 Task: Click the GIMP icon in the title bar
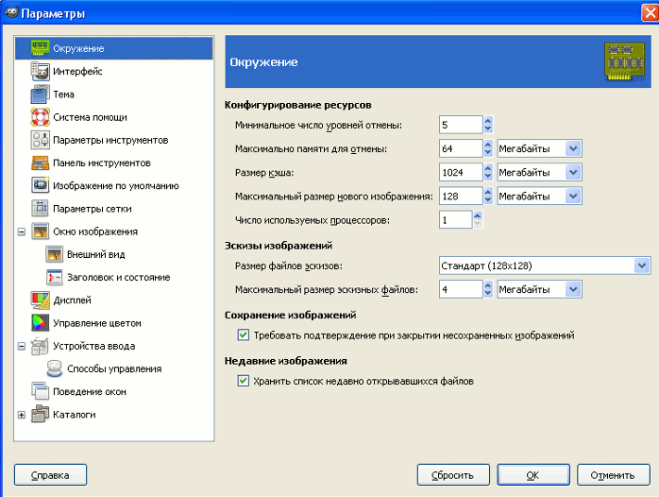click(x=11, y=12)
